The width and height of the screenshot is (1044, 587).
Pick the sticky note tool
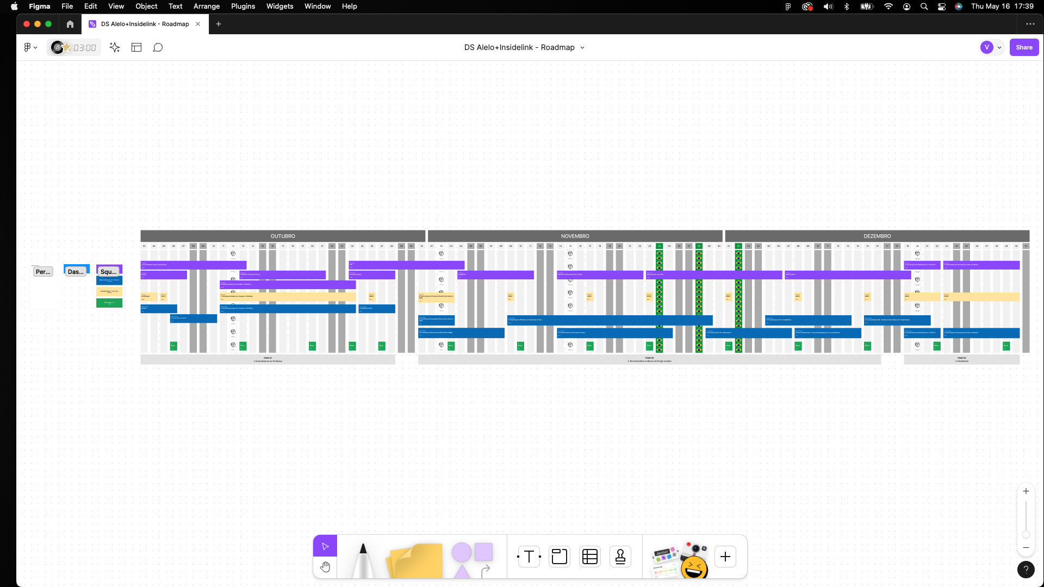(416, 561)
